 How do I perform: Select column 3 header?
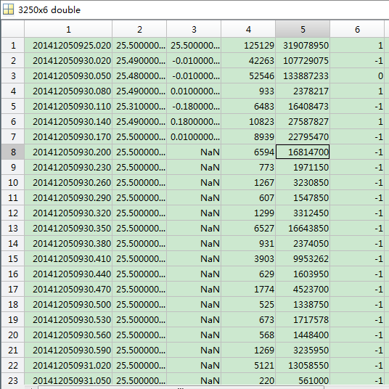pos(194,29)
